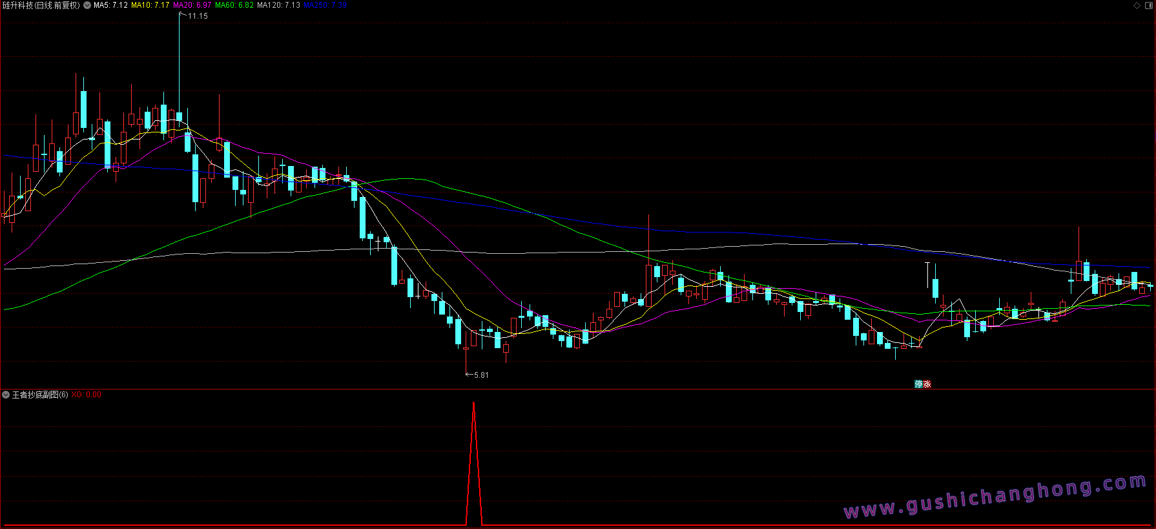This screenshot has width=1156, height=529.
Task: Click the square icon at top-right corner
Action: [1148, 5]
